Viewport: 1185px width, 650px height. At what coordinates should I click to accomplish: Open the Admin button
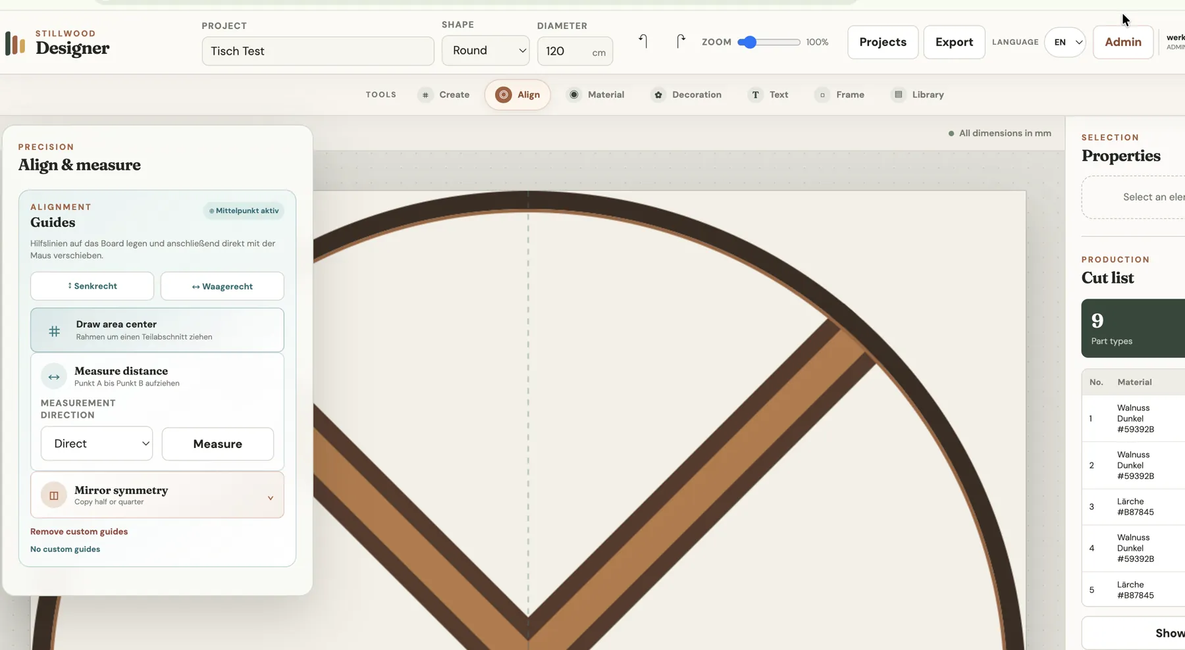click(x=1123, y=42)
